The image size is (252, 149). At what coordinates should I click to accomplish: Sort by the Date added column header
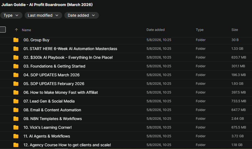click(x=156, y=30)
